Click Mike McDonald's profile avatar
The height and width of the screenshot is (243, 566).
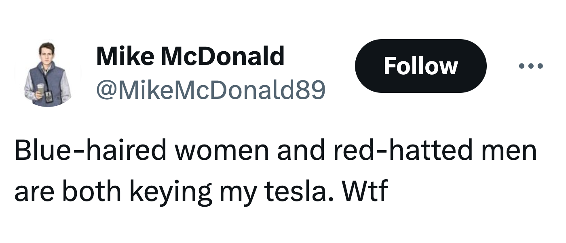48,75
